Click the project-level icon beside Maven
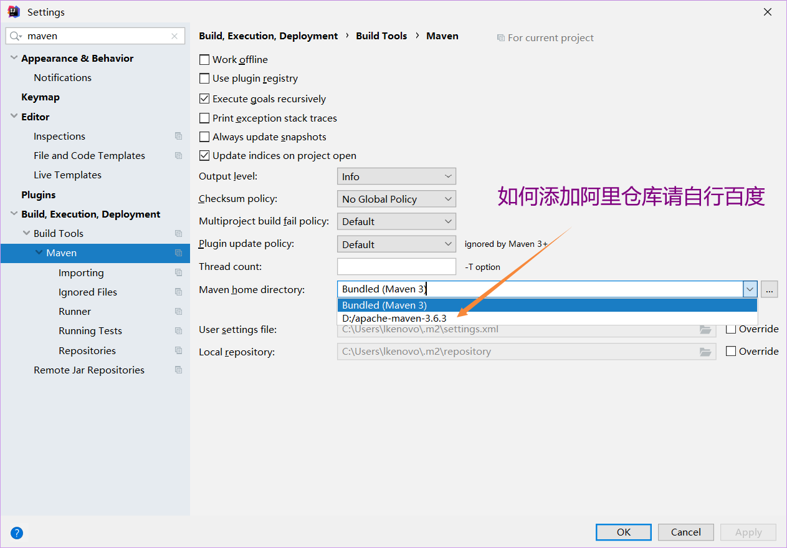Image resolution: width=787 pixels, height=548 pixels. coord(179,252)
